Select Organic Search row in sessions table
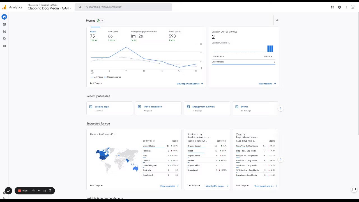The width and height of the screenshot is (359, 202). [x=207, y=146]
